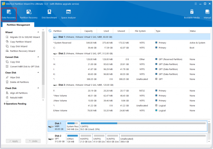Click 0 Operations Pending label
The image size is (213, 149).
click(15, 104)
